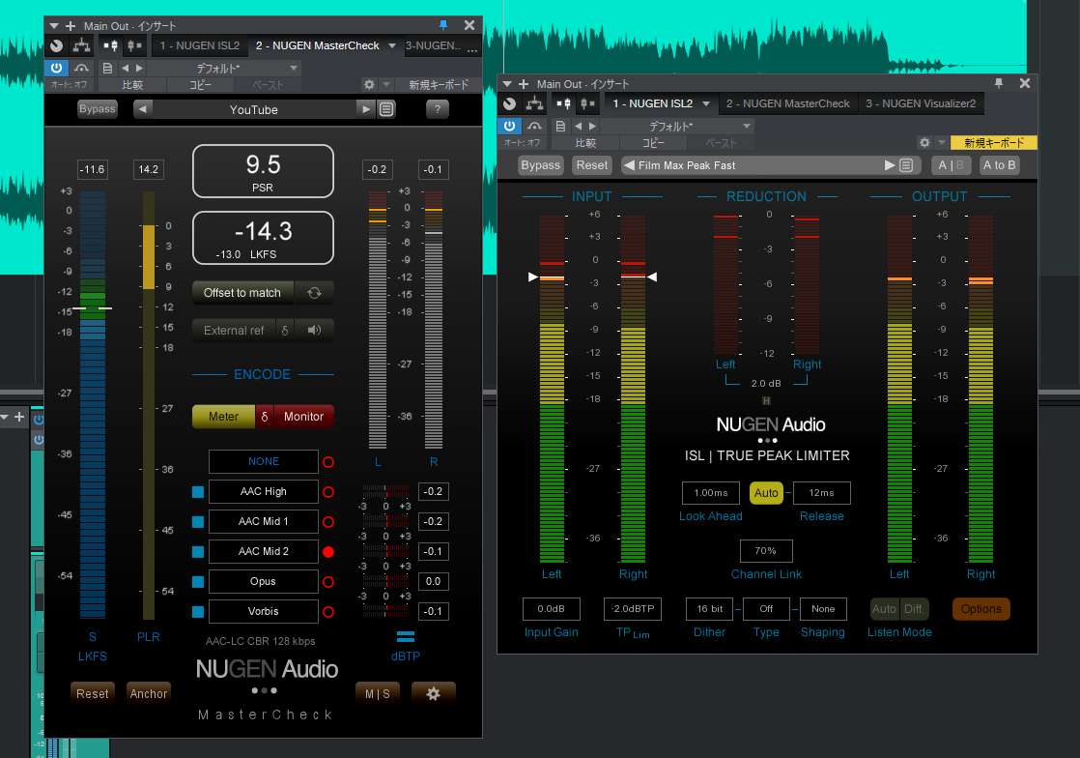Select Vorbis encode radio indicator
The image size is (1080, 758).
(x=328, y=612)
